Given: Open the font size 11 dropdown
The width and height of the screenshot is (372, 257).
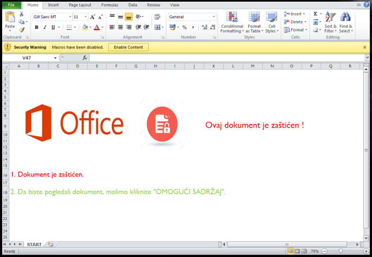Looking at the screenshot, I should pos(86,17).
